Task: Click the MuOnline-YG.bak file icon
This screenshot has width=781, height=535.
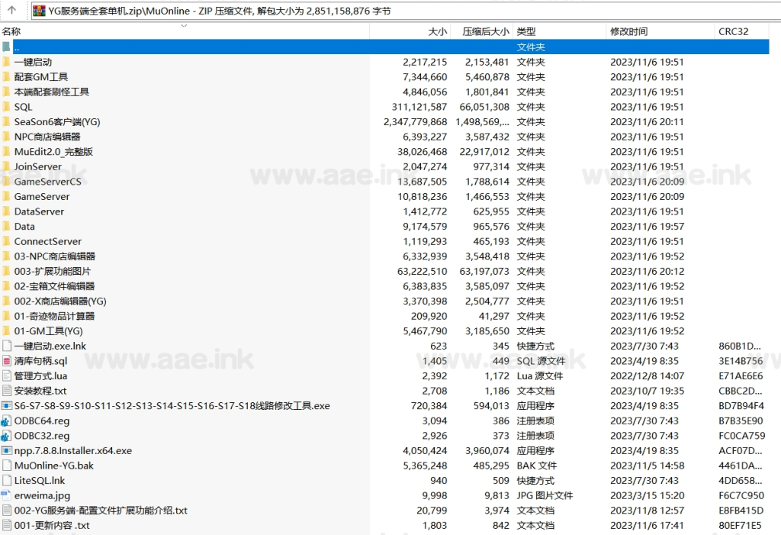Action: [6, 466]
